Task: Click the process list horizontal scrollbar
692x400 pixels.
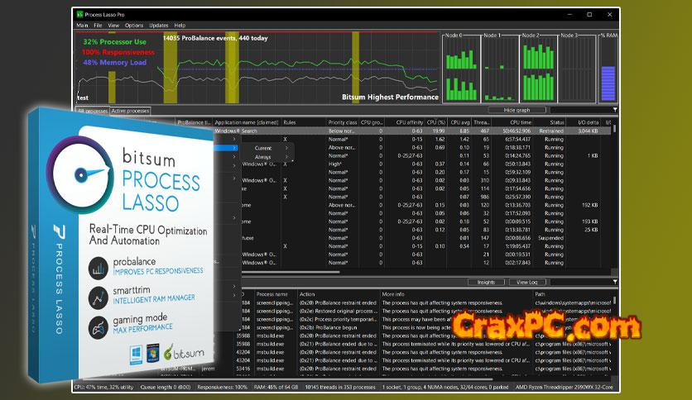Action: coord(291,272)
